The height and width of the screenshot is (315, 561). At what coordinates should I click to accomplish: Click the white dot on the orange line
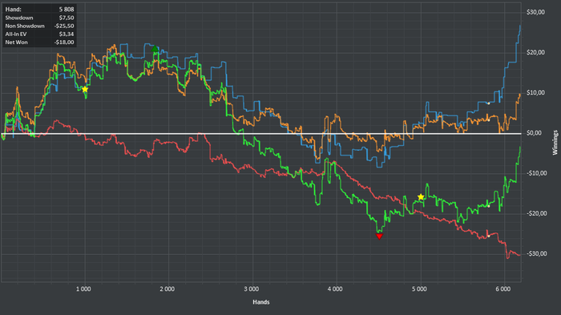point(489,120)
